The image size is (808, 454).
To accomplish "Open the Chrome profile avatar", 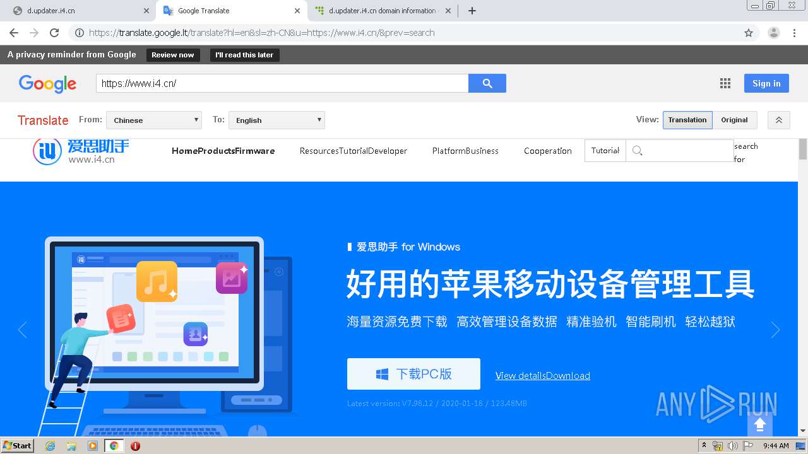I will (x=774, y=33).
